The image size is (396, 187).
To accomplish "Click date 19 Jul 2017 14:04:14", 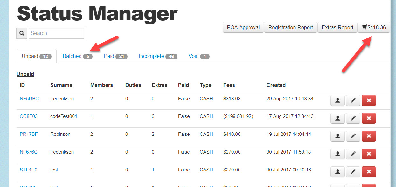I will point(289,134).
